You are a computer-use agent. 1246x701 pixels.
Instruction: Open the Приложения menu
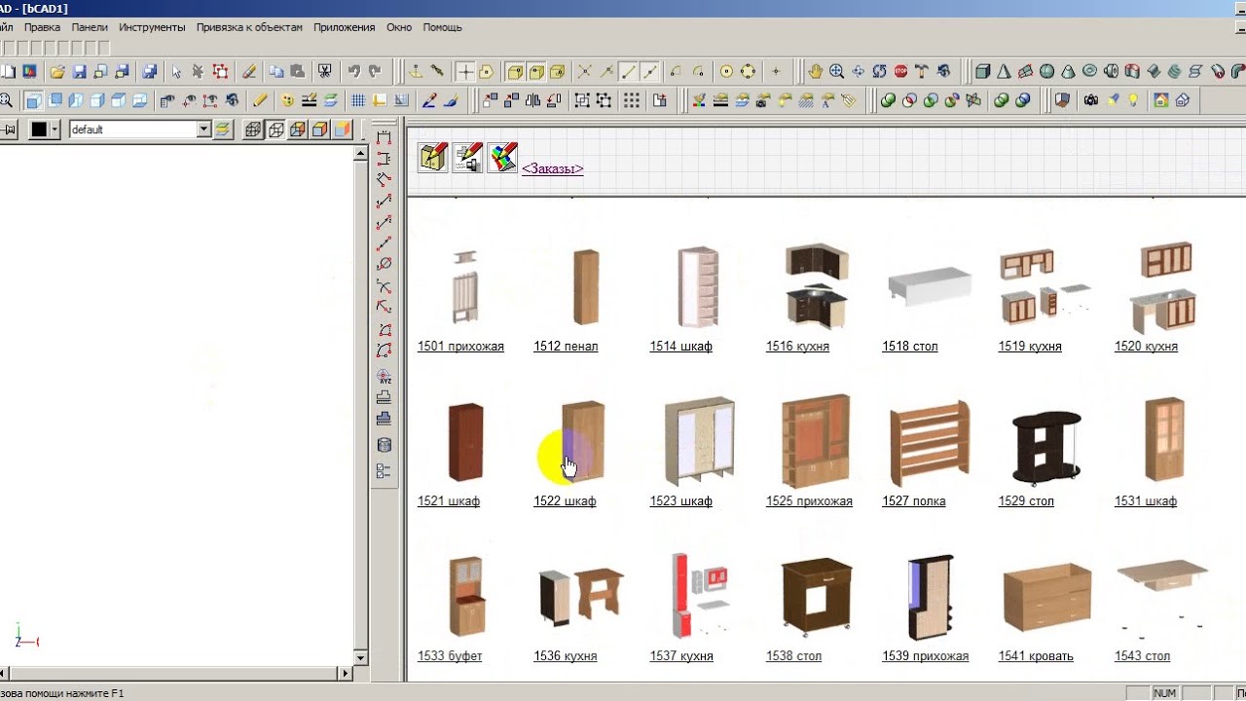tap(344, 27)
